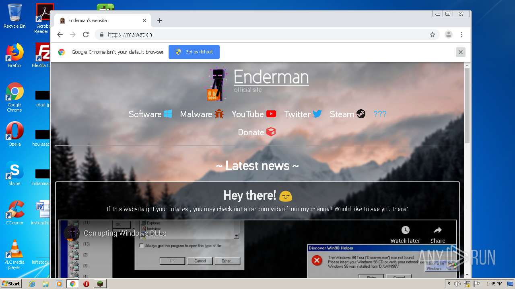Open the Donate link
The image size is (515, 289).
[251, 132]
